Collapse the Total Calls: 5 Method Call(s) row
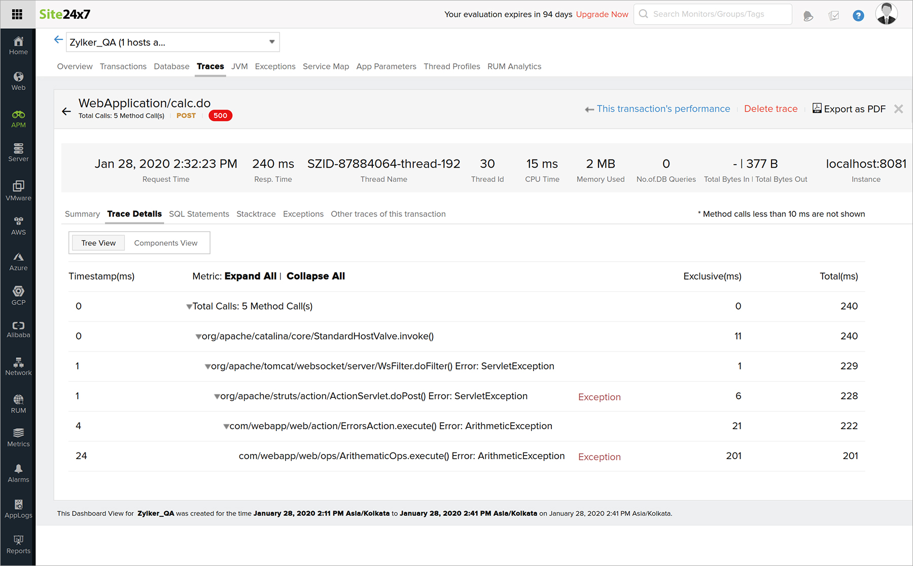Screen dimensions: 913x566 pos(189,307)
